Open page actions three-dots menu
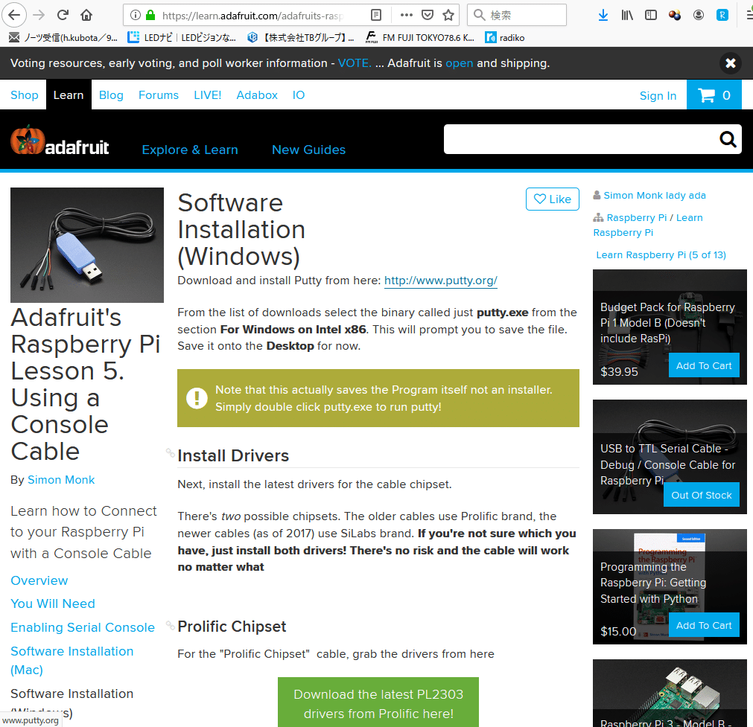 point(406,15)
